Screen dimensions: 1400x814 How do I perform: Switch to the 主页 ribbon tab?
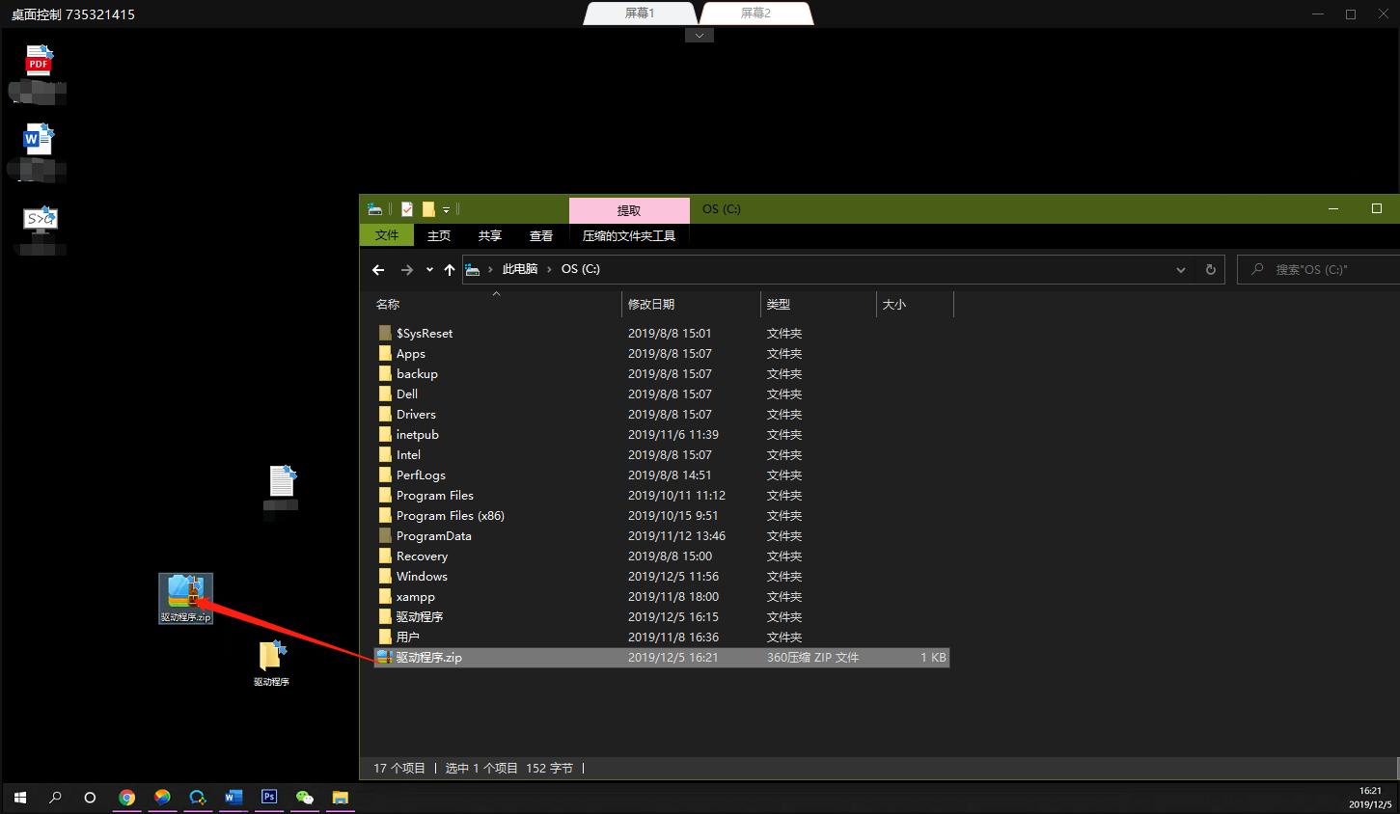coord(439,235)
